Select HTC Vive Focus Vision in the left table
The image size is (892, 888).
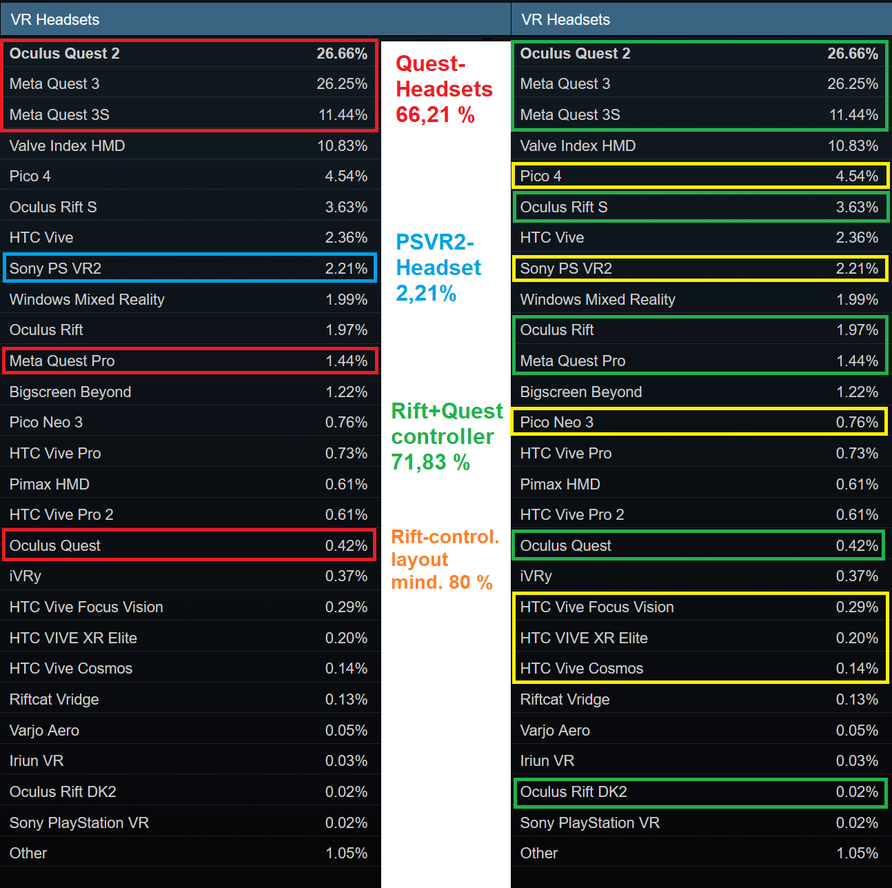[x=190, y=607]
